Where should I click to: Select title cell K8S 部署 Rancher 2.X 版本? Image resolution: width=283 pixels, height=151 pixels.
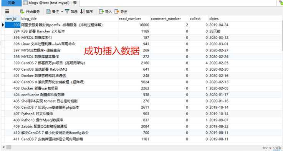(69, 31)
